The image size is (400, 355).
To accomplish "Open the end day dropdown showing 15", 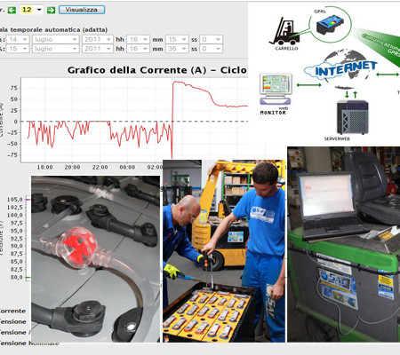I will pos(18,49).
